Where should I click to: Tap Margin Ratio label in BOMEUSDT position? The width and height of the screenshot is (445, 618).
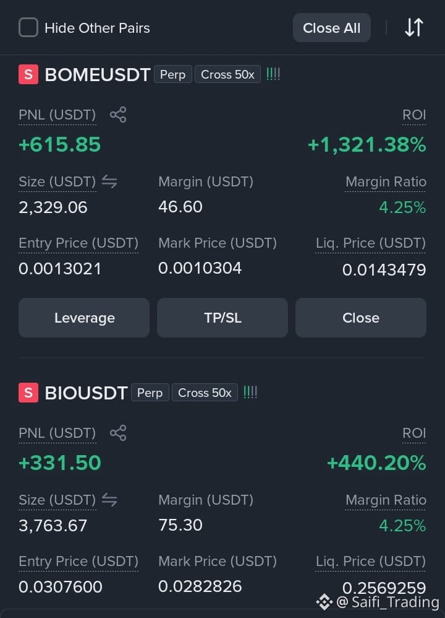[386, 181]
